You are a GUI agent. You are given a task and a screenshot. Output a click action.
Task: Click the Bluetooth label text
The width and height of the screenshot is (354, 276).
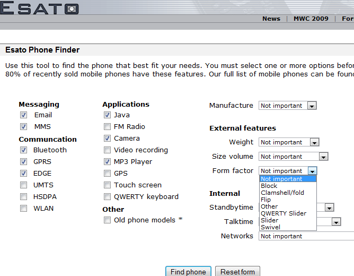point(50,150)
